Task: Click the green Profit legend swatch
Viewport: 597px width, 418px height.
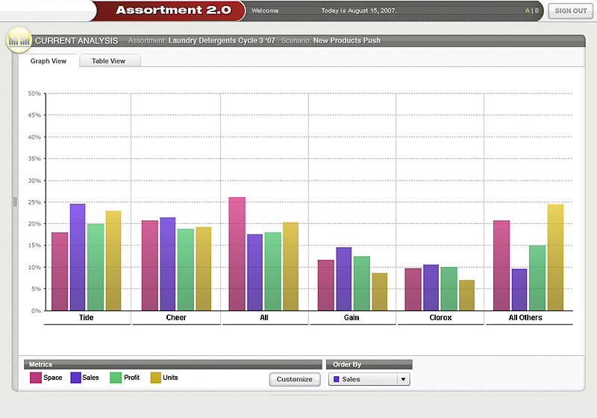Action: point(116,378)
